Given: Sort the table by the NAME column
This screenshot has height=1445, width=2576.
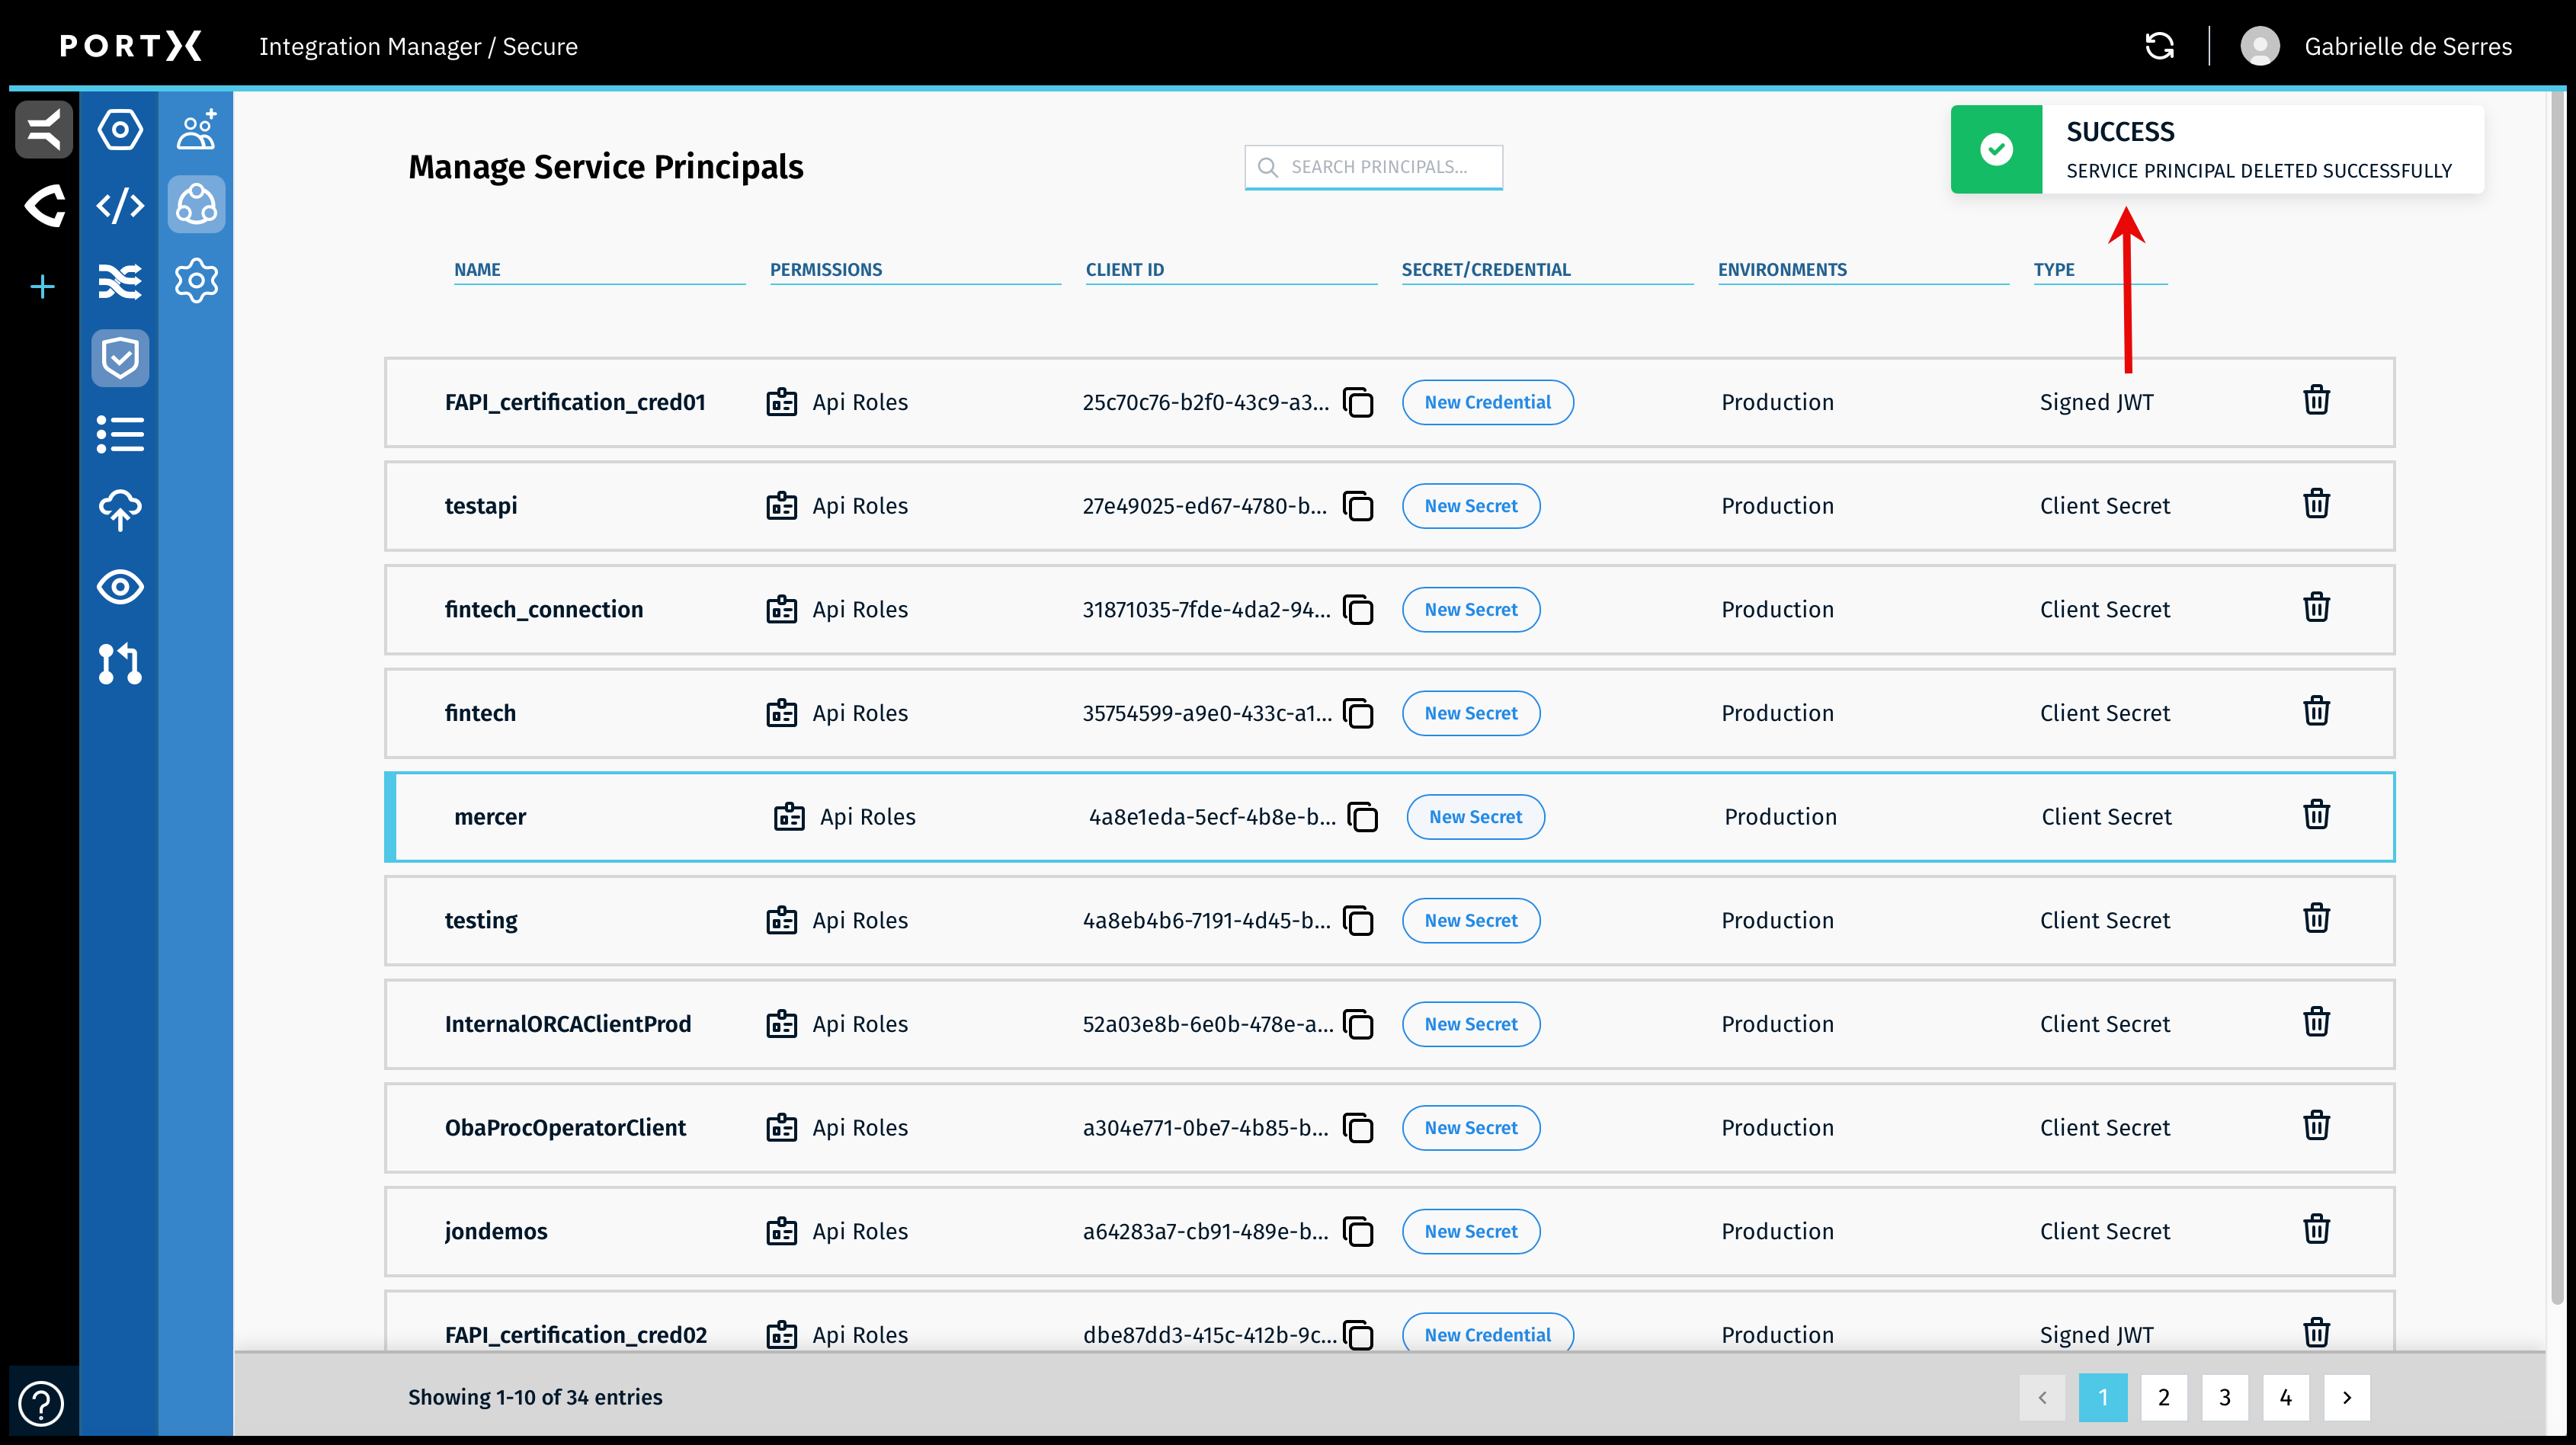Looking at the screenshot, I should (x=477, y=269).
